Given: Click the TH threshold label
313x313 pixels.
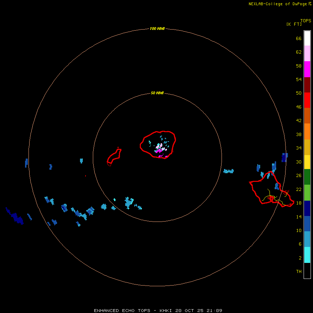Looking at the screenshot, I should coord(299,272).
